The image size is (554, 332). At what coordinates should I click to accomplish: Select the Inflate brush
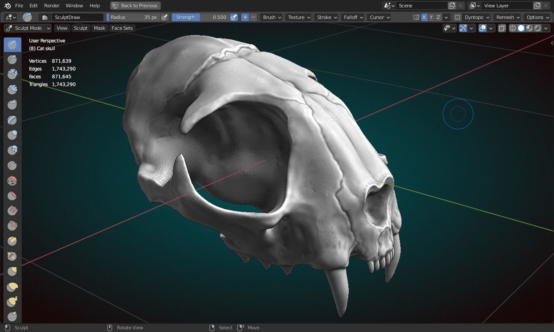[12, 135]
